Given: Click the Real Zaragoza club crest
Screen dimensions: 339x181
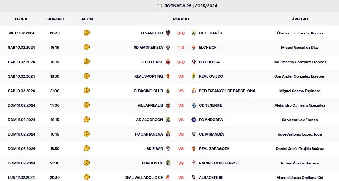Looking at the screenshot, I should pyautogui.click(x=194, y=149).
